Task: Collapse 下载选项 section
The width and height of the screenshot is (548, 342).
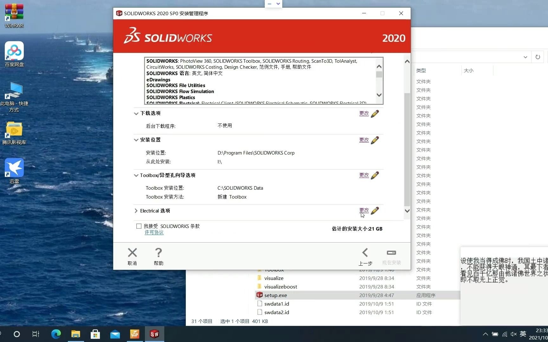Action: click(x=136, y=113)
